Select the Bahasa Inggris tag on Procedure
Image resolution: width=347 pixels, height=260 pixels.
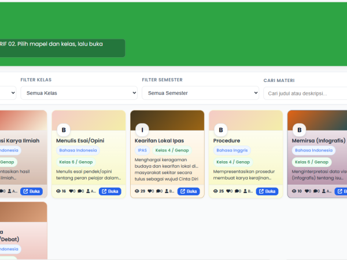[x=232, y=150]
